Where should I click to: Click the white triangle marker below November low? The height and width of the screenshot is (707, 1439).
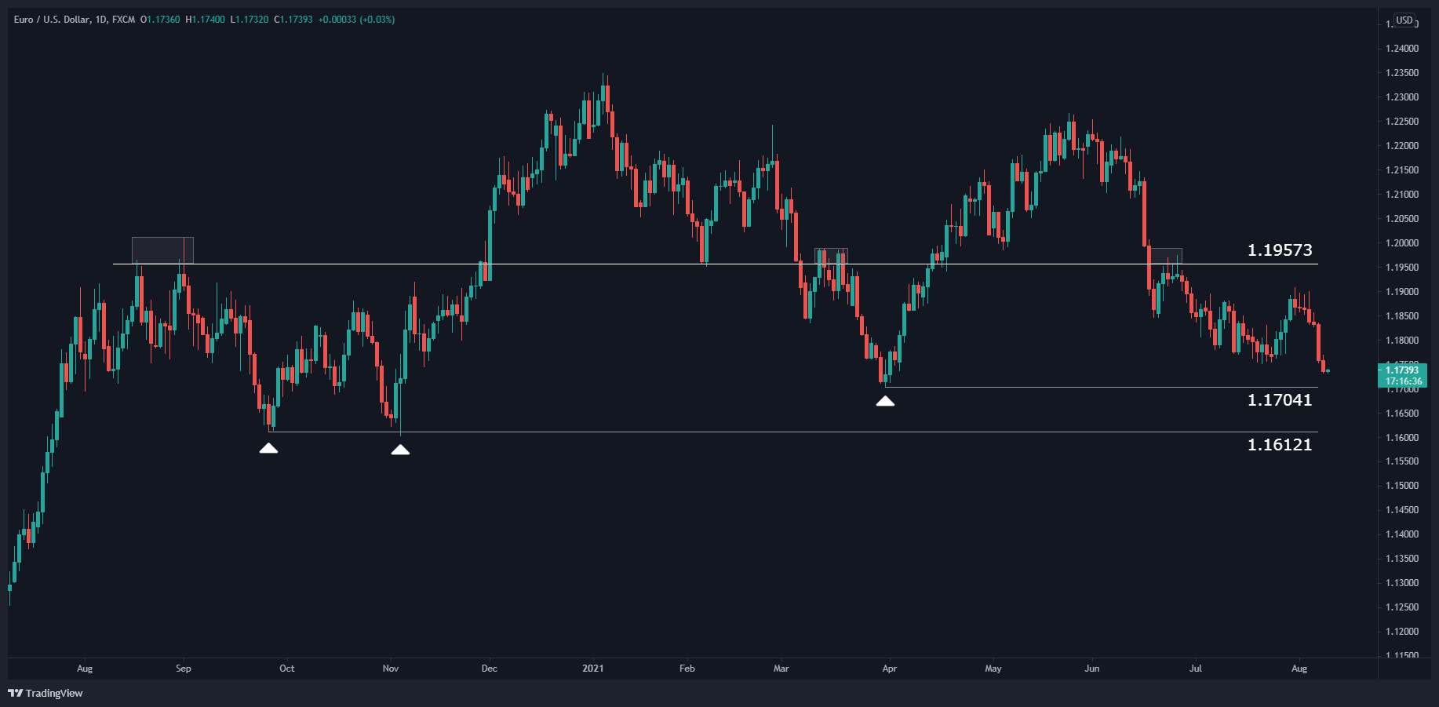pyautogui.click(x=401, y=449)
